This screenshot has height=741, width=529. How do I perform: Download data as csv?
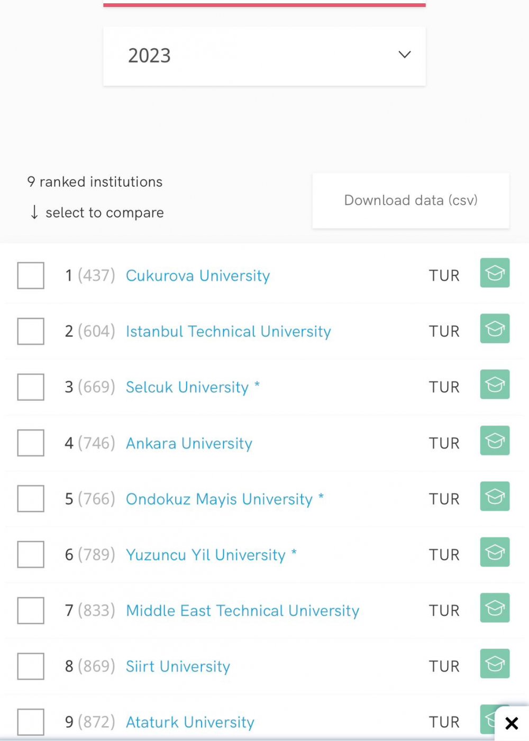(411, 200)
